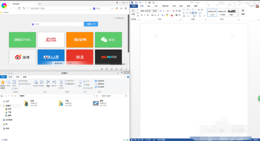
Task: Open the 查看 tab in File Explorer
Action: pyautogui.click(x=25, y=77)
